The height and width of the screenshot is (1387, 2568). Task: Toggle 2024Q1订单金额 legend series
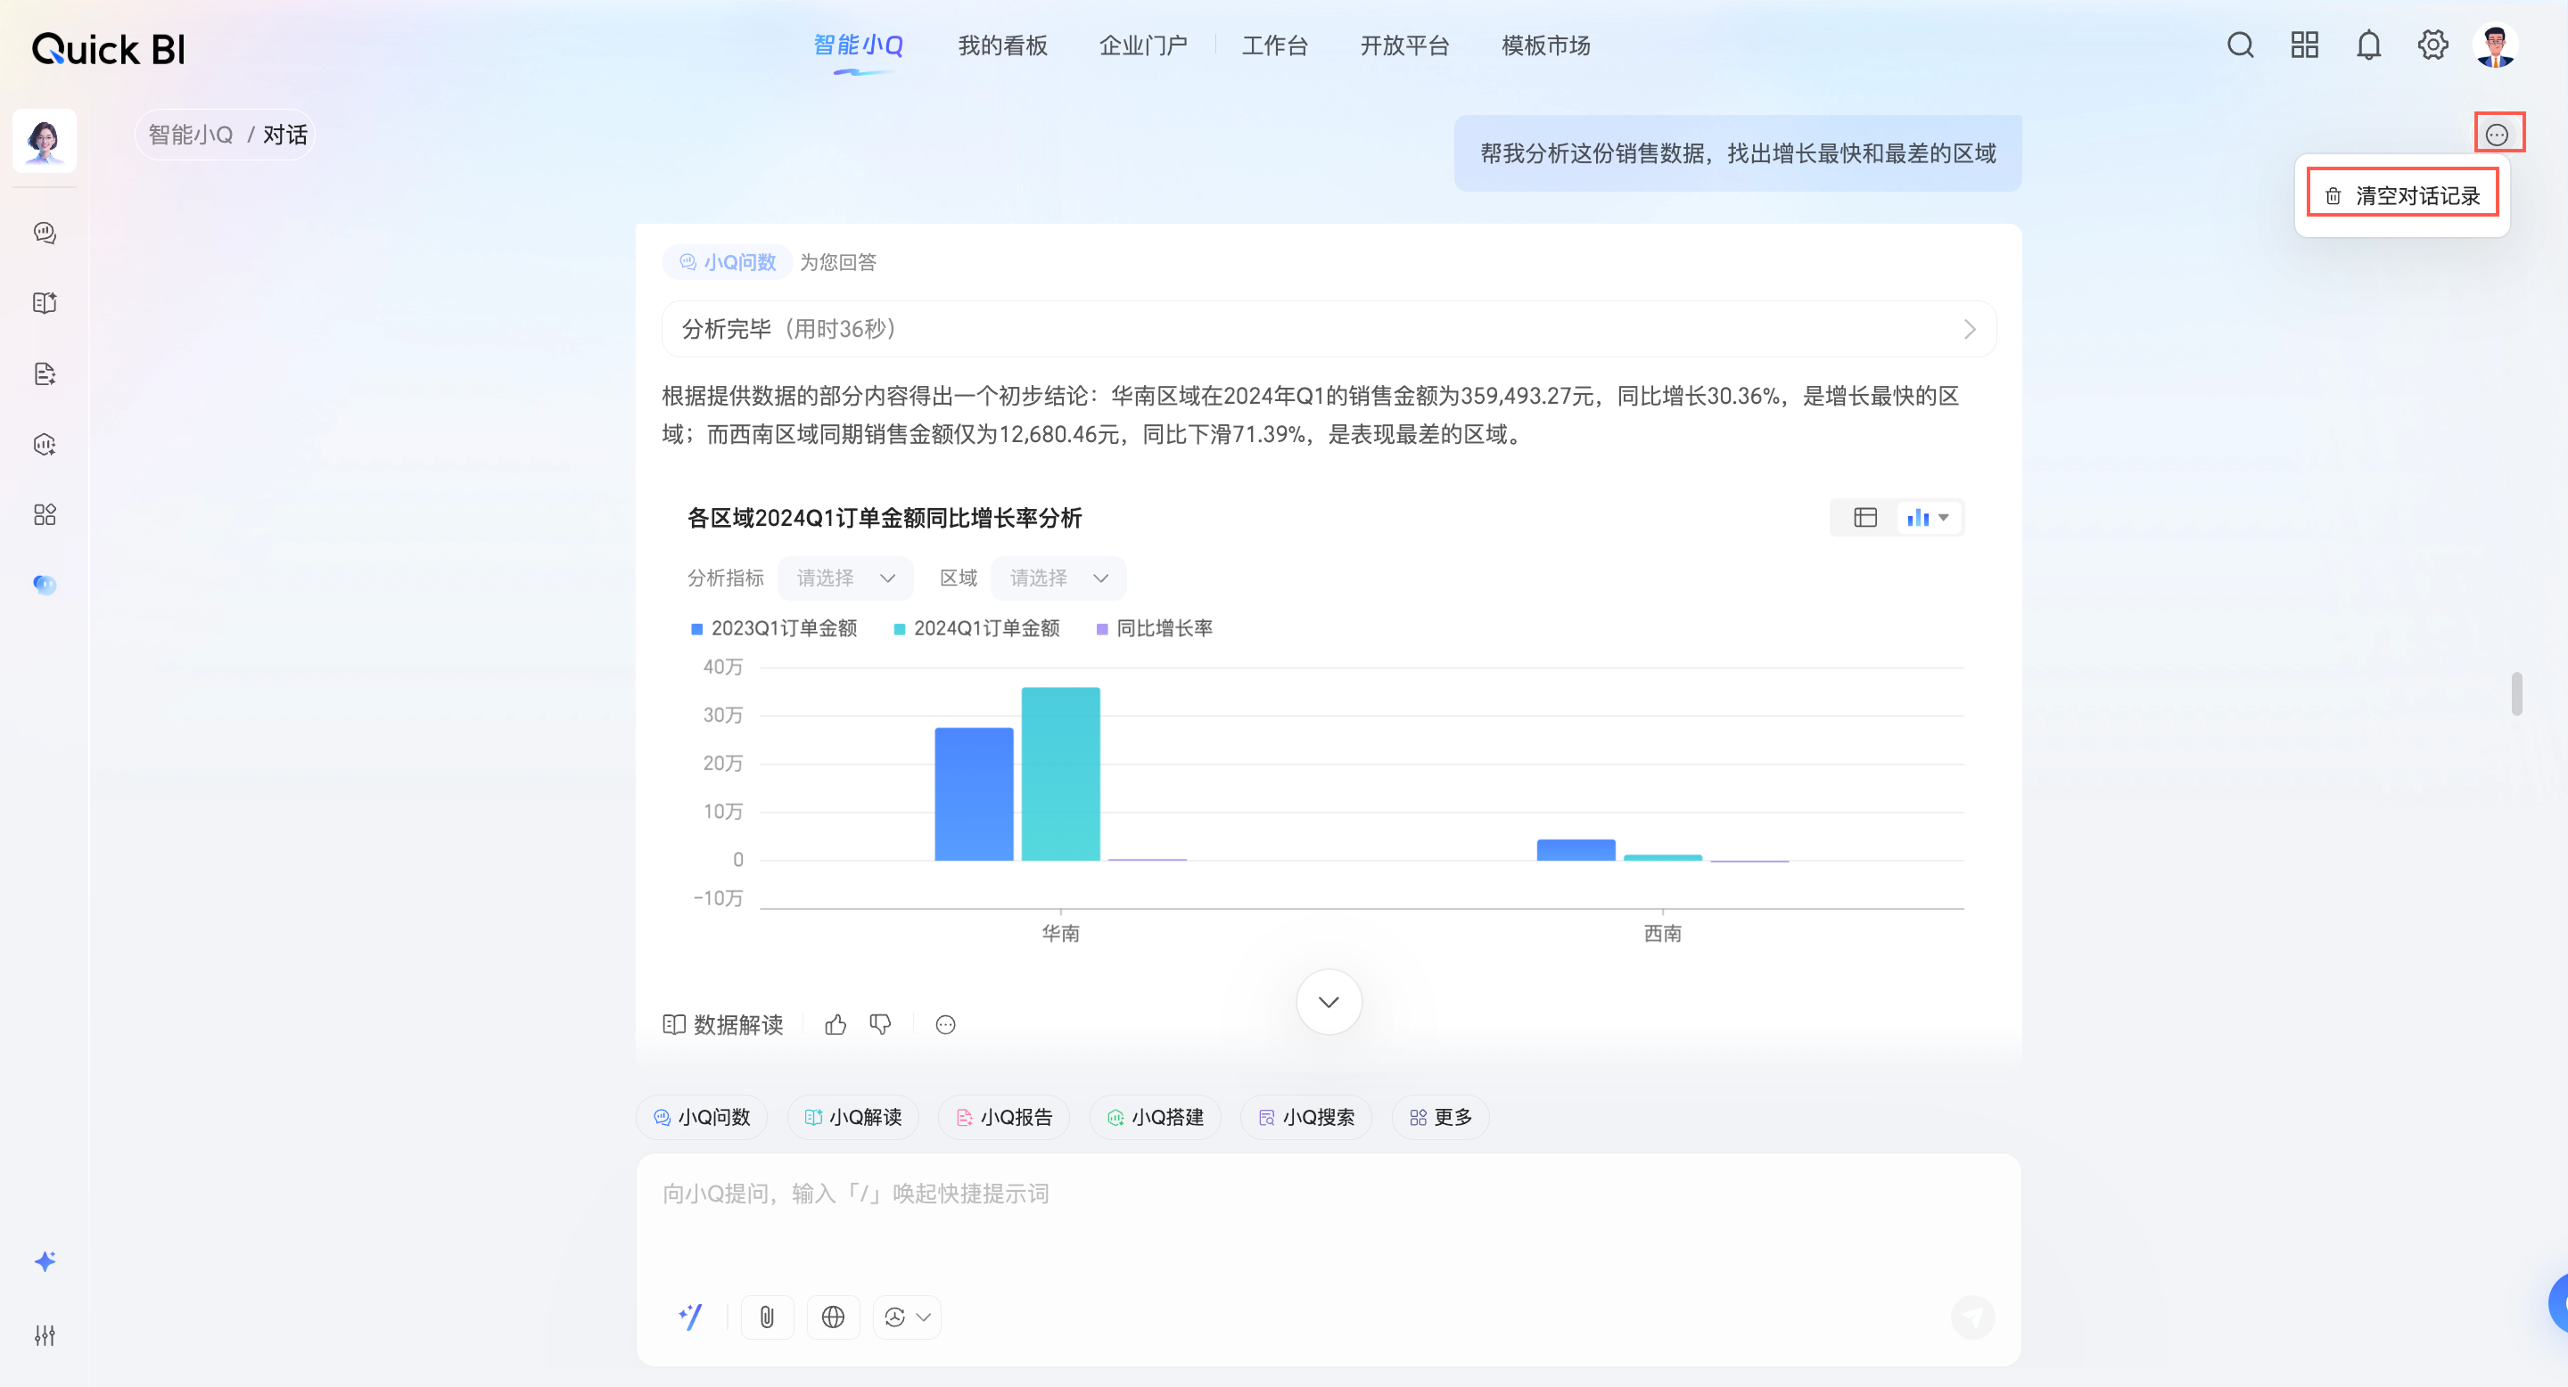[976, 628]
